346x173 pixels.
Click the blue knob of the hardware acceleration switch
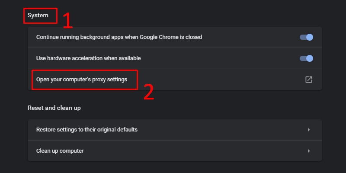(x=310, y=58)
